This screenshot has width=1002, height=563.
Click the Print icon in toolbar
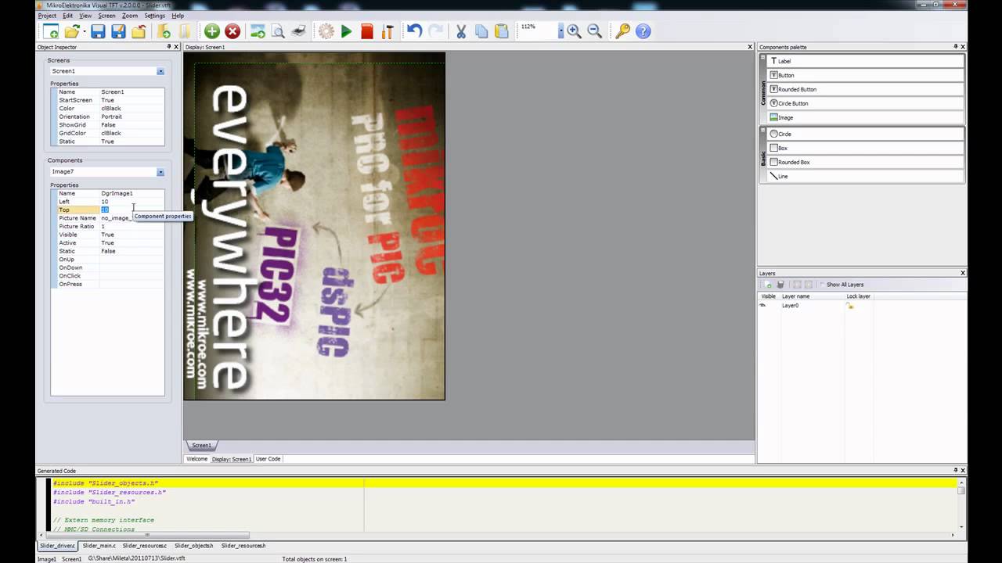pos(298,31)
